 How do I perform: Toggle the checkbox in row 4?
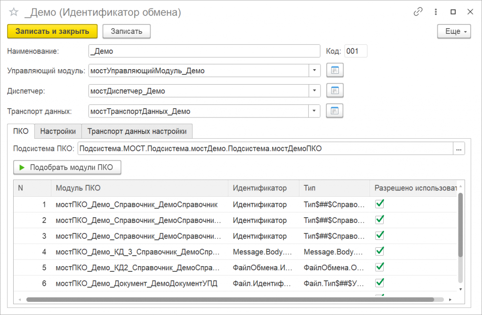click(379, 251)
